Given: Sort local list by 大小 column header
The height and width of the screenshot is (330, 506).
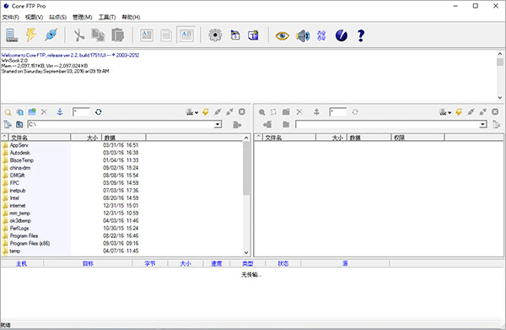Looking at the screenshot, I should pos(86,138).
